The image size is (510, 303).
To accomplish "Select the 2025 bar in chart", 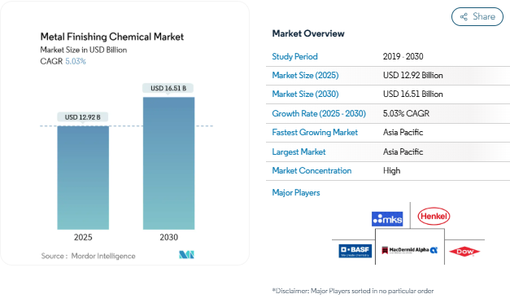I will pos(83,178).
